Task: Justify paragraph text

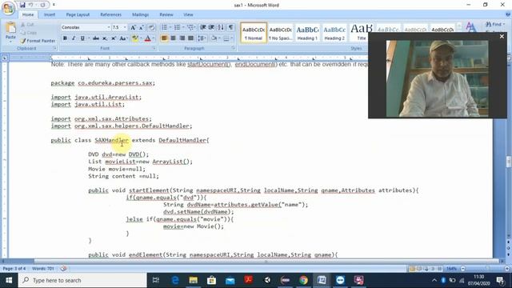Action: tap(190, 38)
